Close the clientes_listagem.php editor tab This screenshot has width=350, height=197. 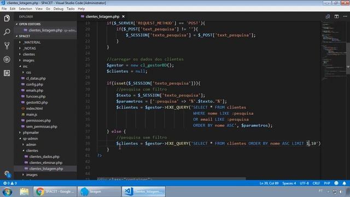point(123,16)
